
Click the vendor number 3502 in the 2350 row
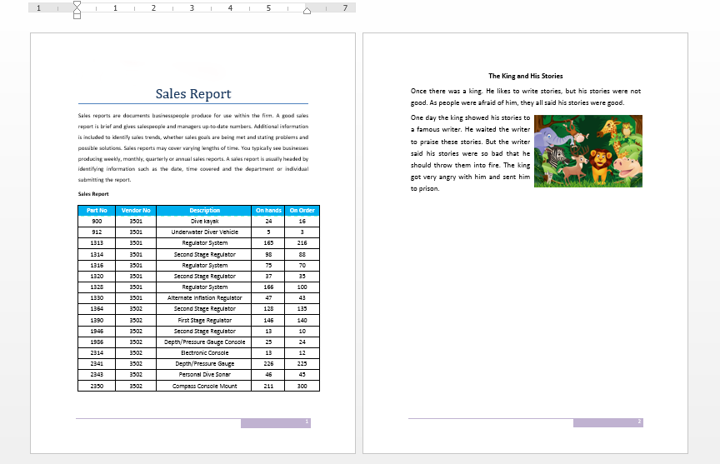(x=136, y=386)
